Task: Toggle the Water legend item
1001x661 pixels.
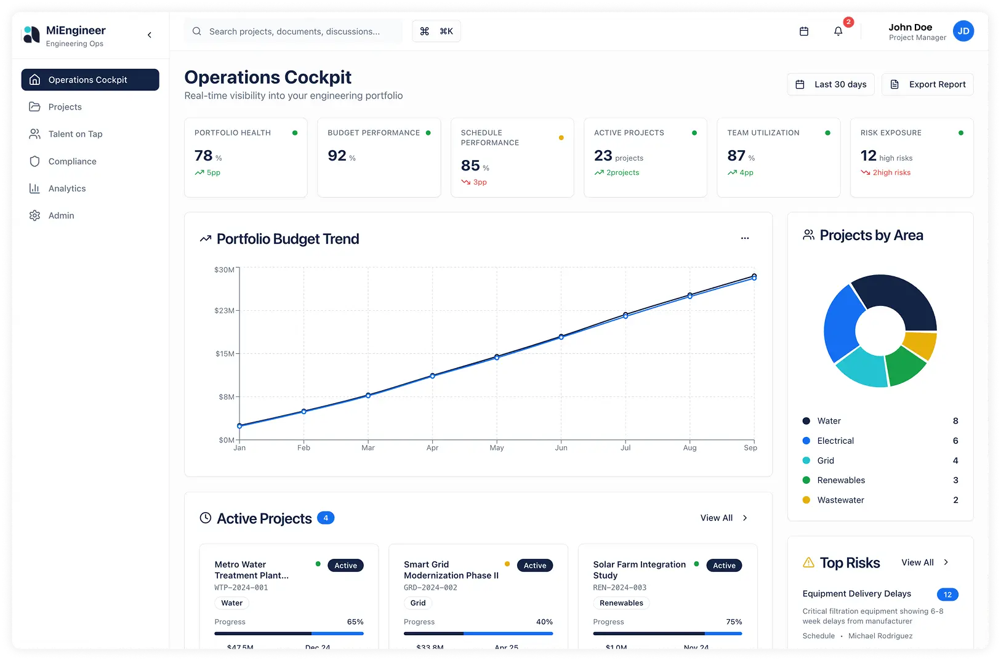Action: click(x=829, y=421)
